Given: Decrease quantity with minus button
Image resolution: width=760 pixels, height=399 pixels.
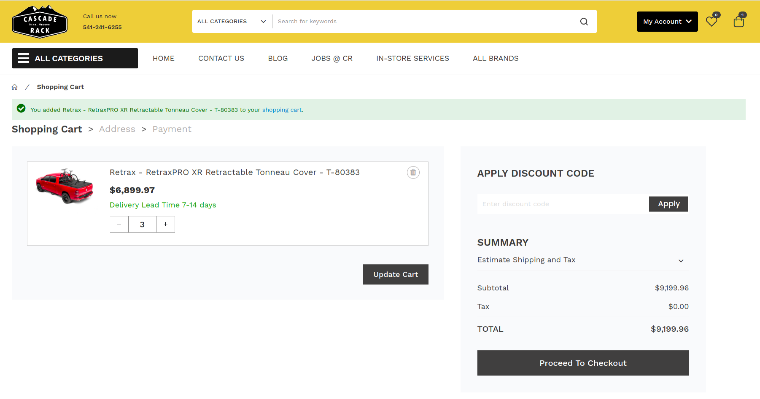Looking at the screenshot, I should (x=119, y=224).
